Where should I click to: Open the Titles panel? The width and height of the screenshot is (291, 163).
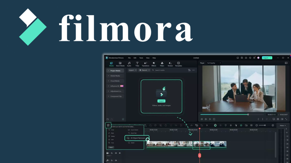coord(137,64)
